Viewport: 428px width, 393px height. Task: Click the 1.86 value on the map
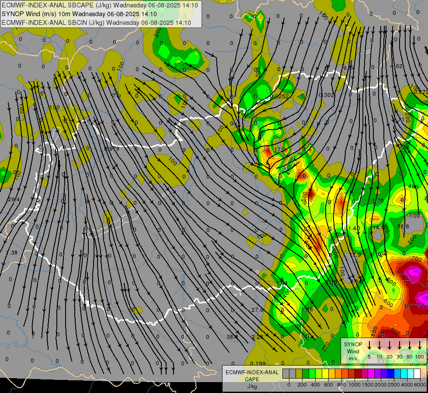307,310
